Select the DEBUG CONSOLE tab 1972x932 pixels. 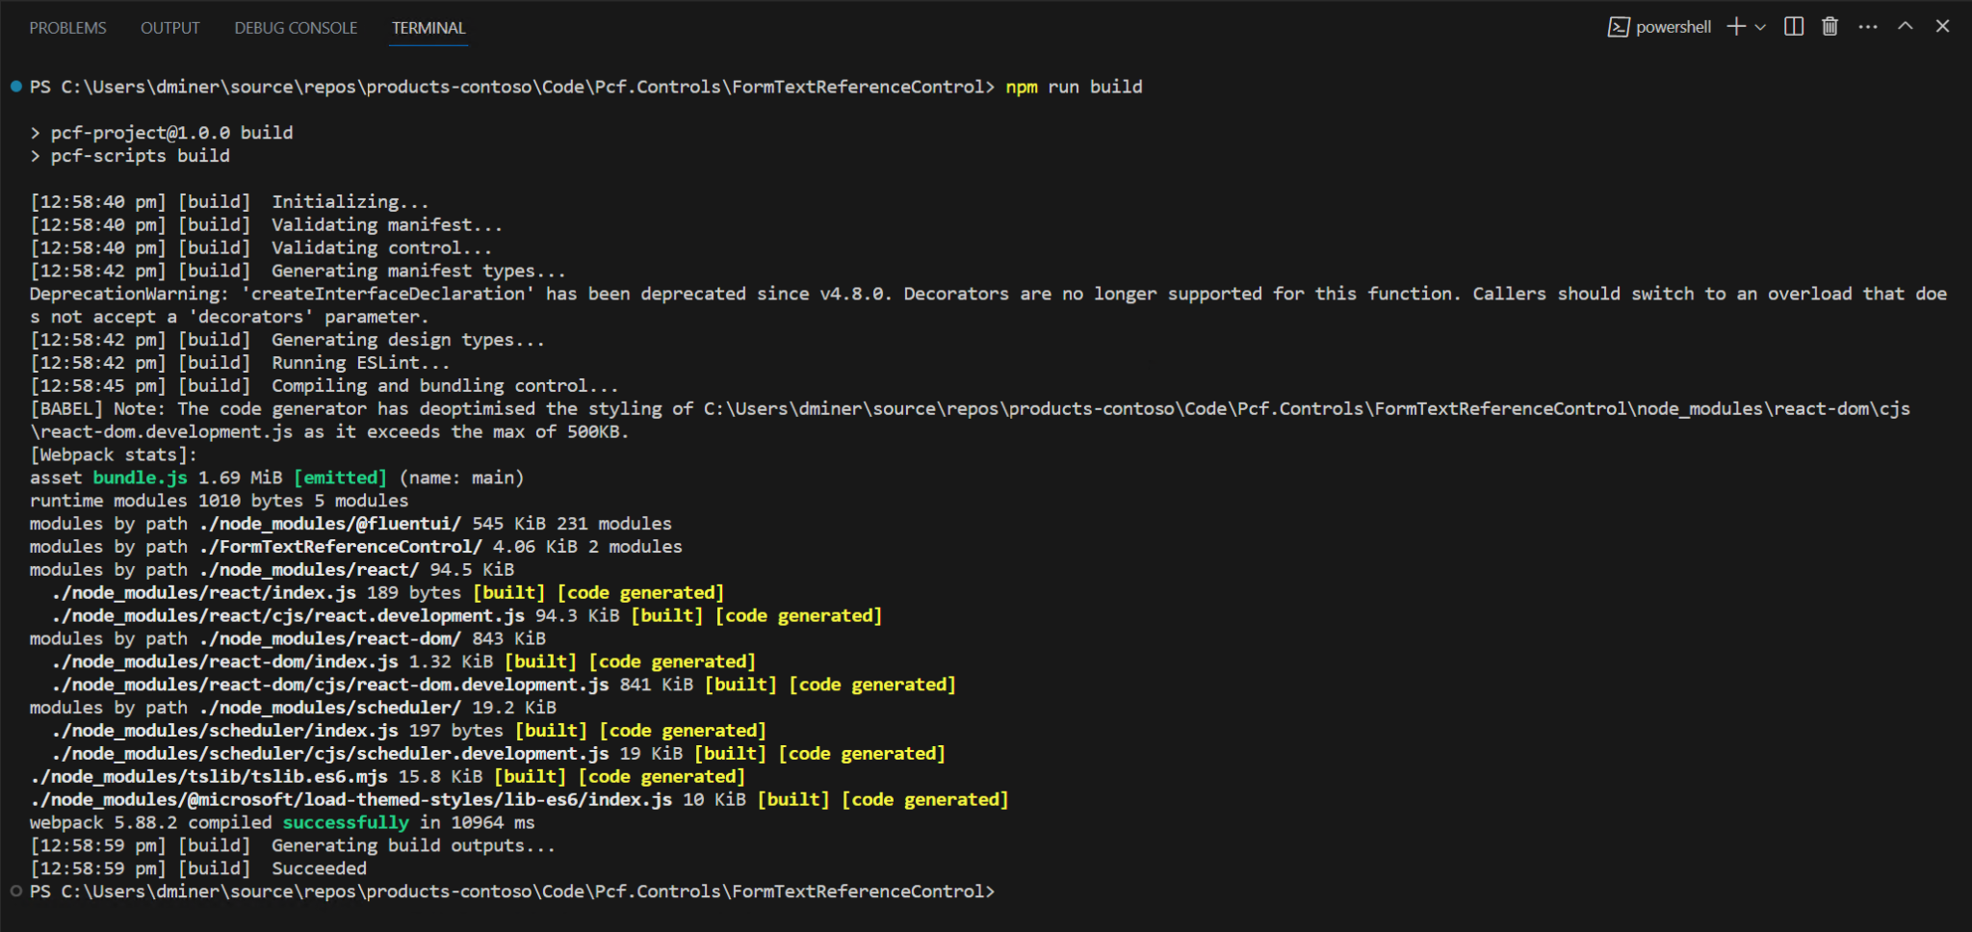[296, 28]
